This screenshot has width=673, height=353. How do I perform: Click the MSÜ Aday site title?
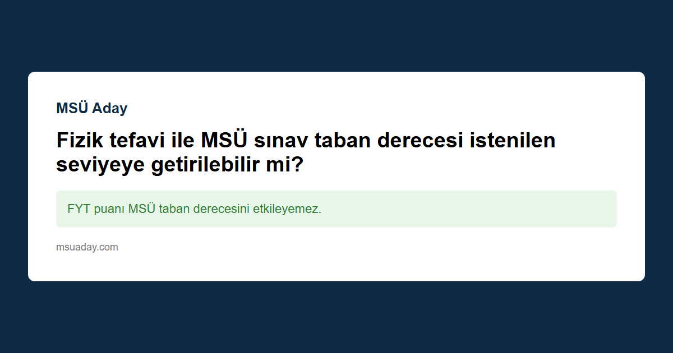pos(91,108)
